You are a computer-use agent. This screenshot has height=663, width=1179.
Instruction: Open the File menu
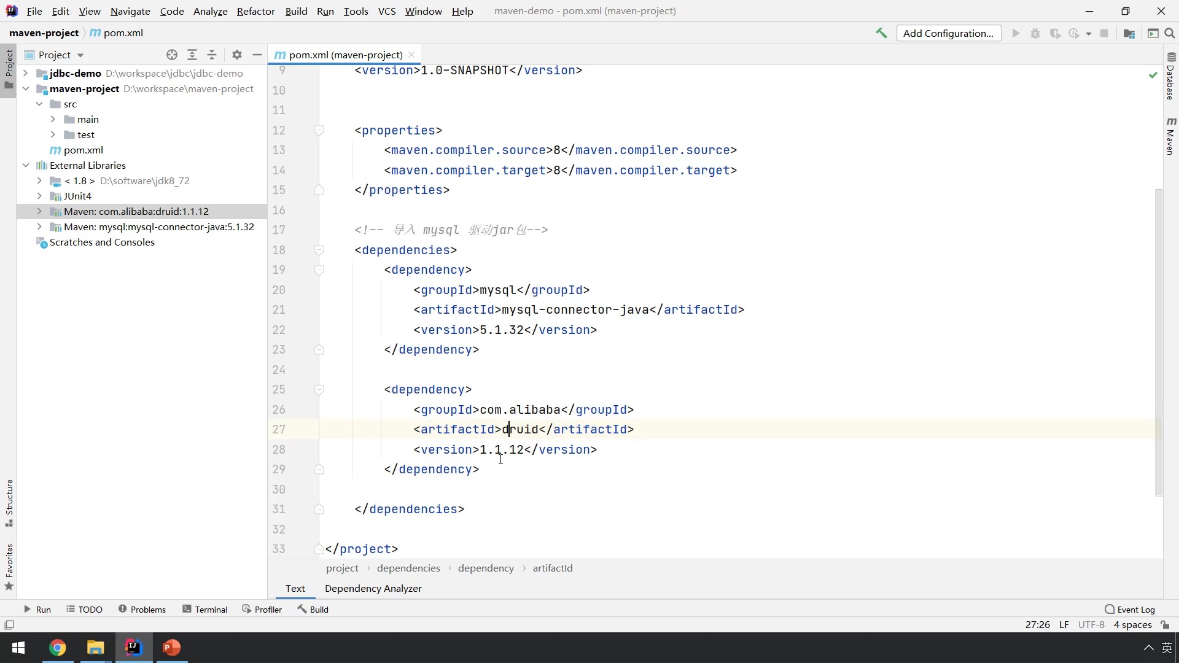[x=34, y=11]
